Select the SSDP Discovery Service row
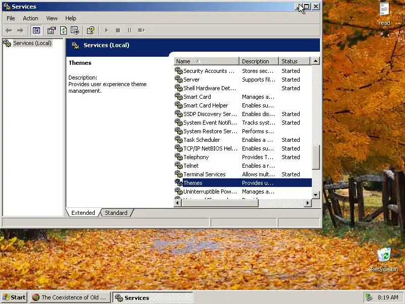Image resolution: width=405 pixels, height=304 pixels. (243, 114)
